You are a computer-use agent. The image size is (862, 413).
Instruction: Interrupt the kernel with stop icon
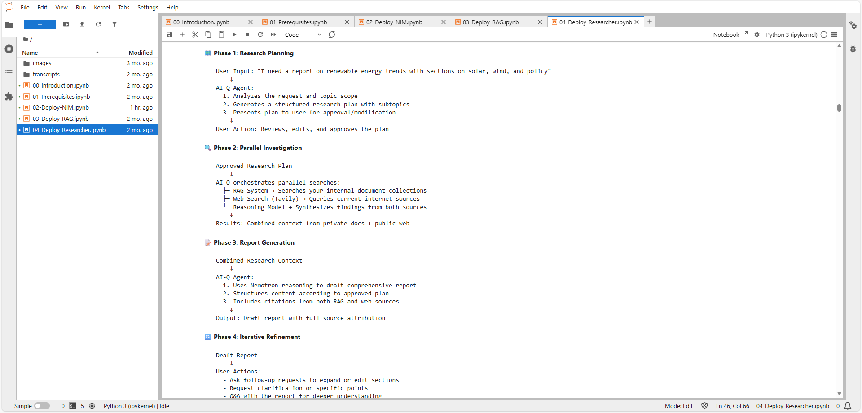pos(247,35)
